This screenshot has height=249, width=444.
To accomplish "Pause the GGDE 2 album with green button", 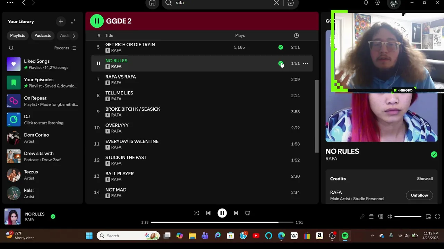I will click(97, 21).
